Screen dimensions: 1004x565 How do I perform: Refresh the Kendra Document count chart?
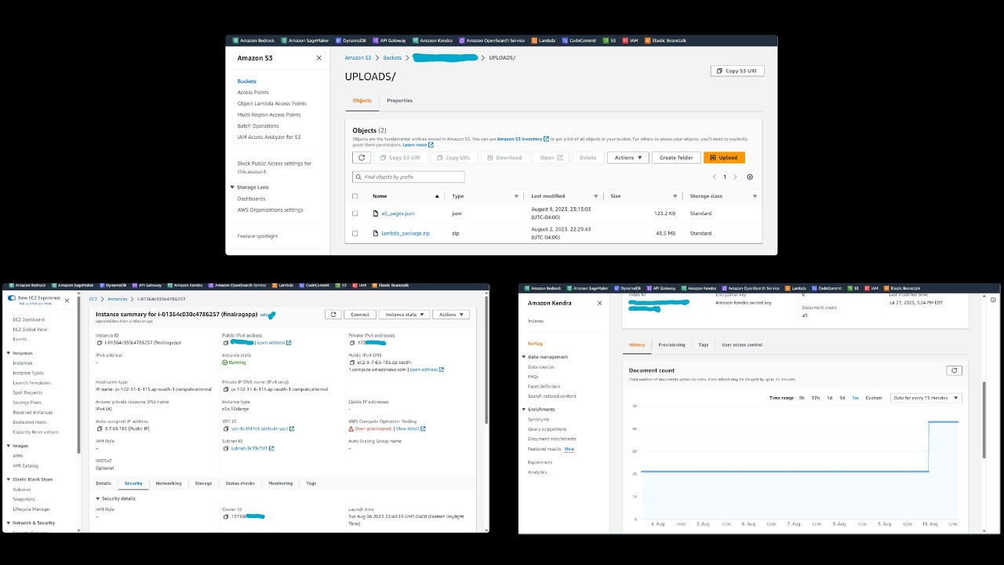click(x=954, y=370)
